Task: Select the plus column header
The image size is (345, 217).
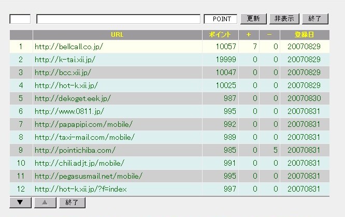Action: 249,35
